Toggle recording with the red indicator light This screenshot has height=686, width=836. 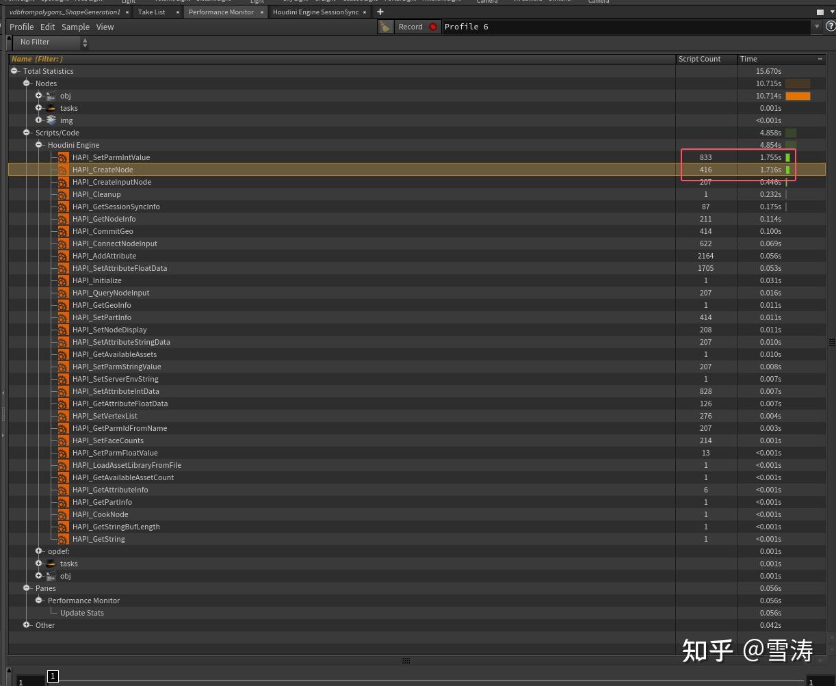[432, 27]
